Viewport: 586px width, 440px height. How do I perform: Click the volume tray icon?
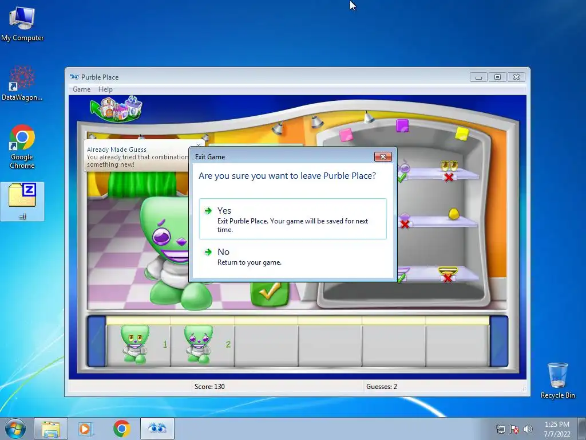528,429
